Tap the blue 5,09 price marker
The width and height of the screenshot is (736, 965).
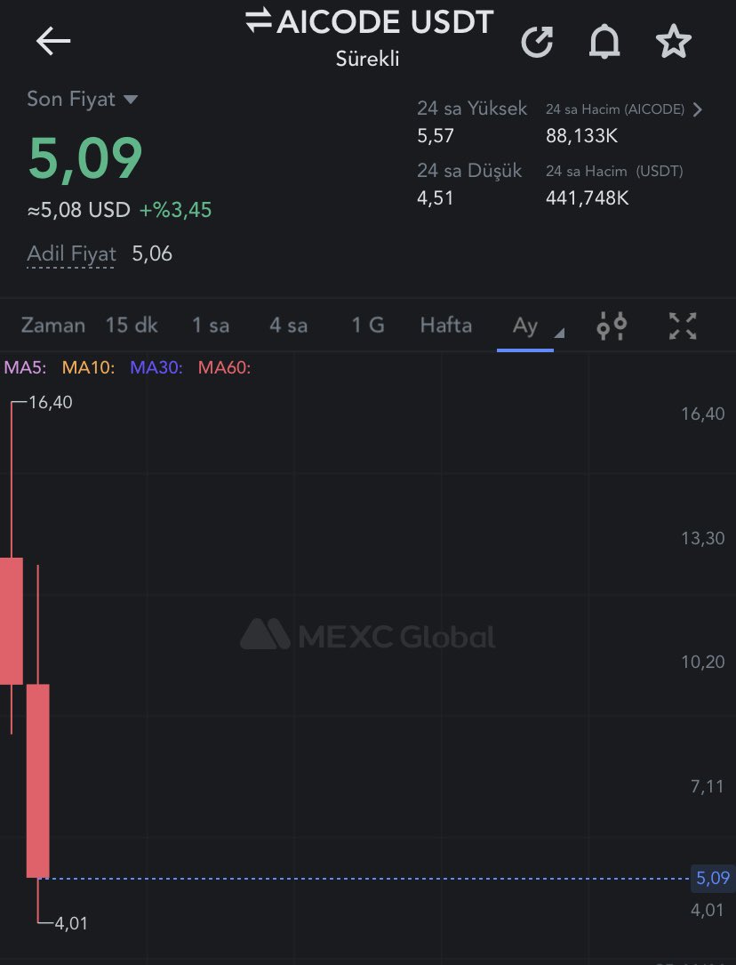(x=713, y=878)
